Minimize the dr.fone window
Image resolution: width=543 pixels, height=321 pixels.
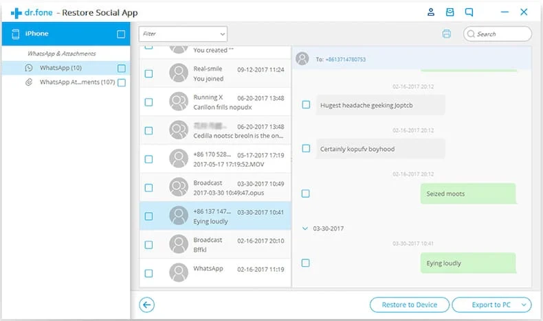pos(505,12)
